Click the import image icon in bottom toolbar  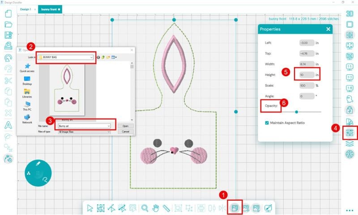234,208
